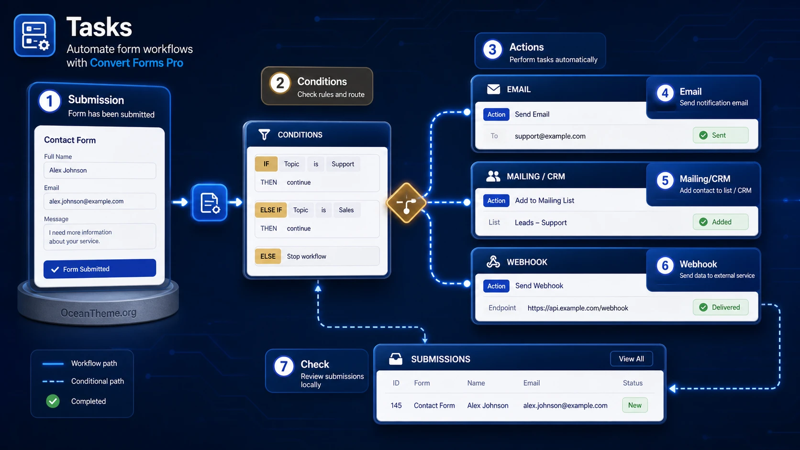Click Send Webhook action label
The image size is (800, 450).
click(x=539, y=285)
